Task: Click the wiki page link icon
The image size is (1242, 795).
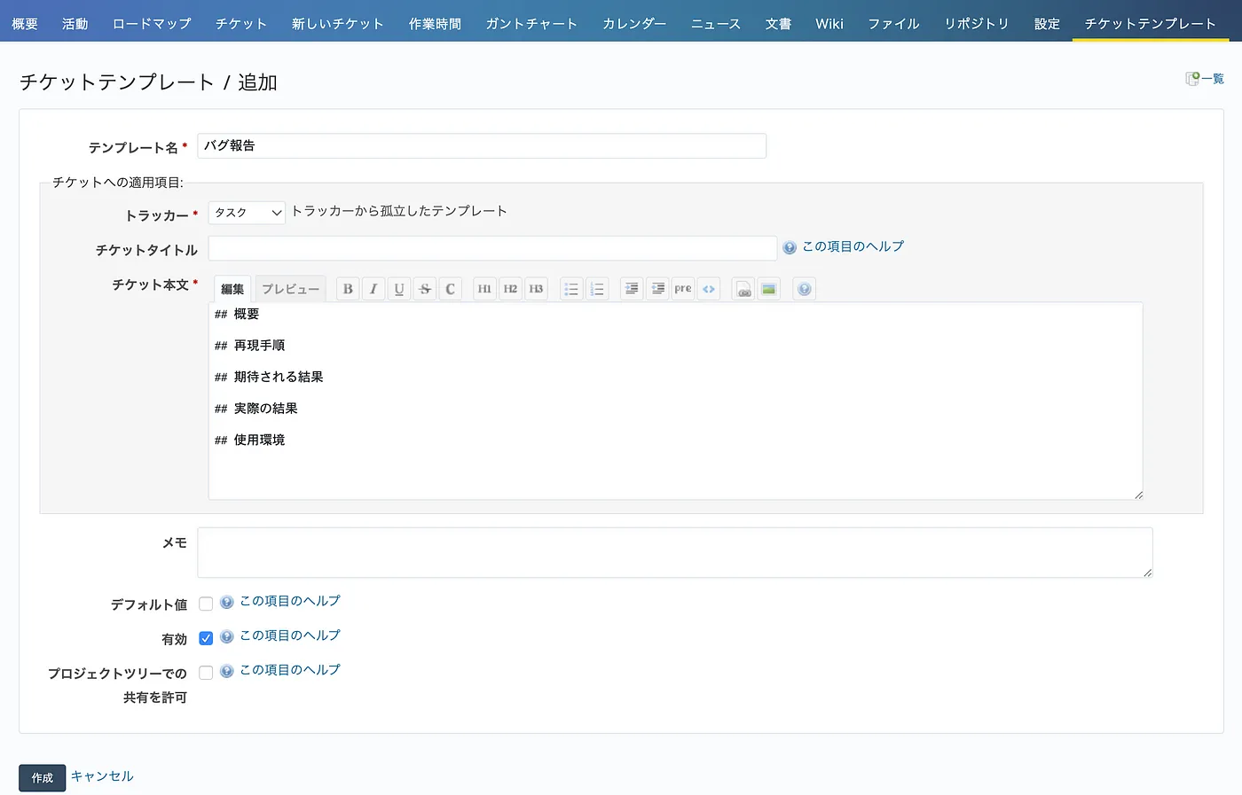Action: 743,289
